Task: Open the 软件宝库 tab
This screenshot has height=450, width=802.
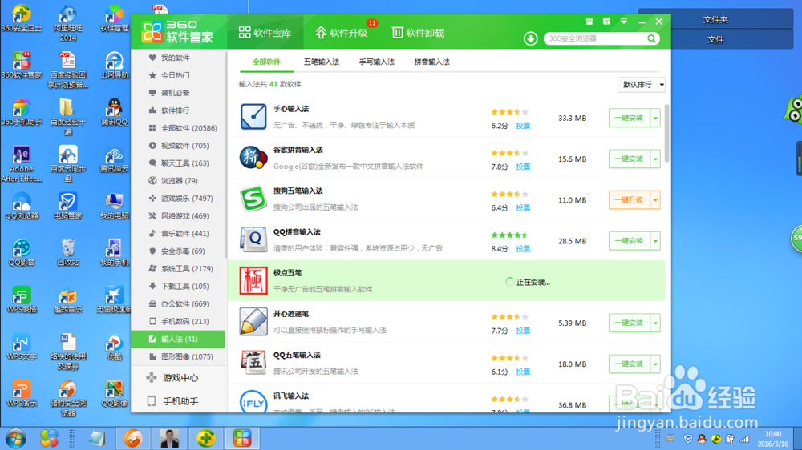Action: click(x=265, y=33)
